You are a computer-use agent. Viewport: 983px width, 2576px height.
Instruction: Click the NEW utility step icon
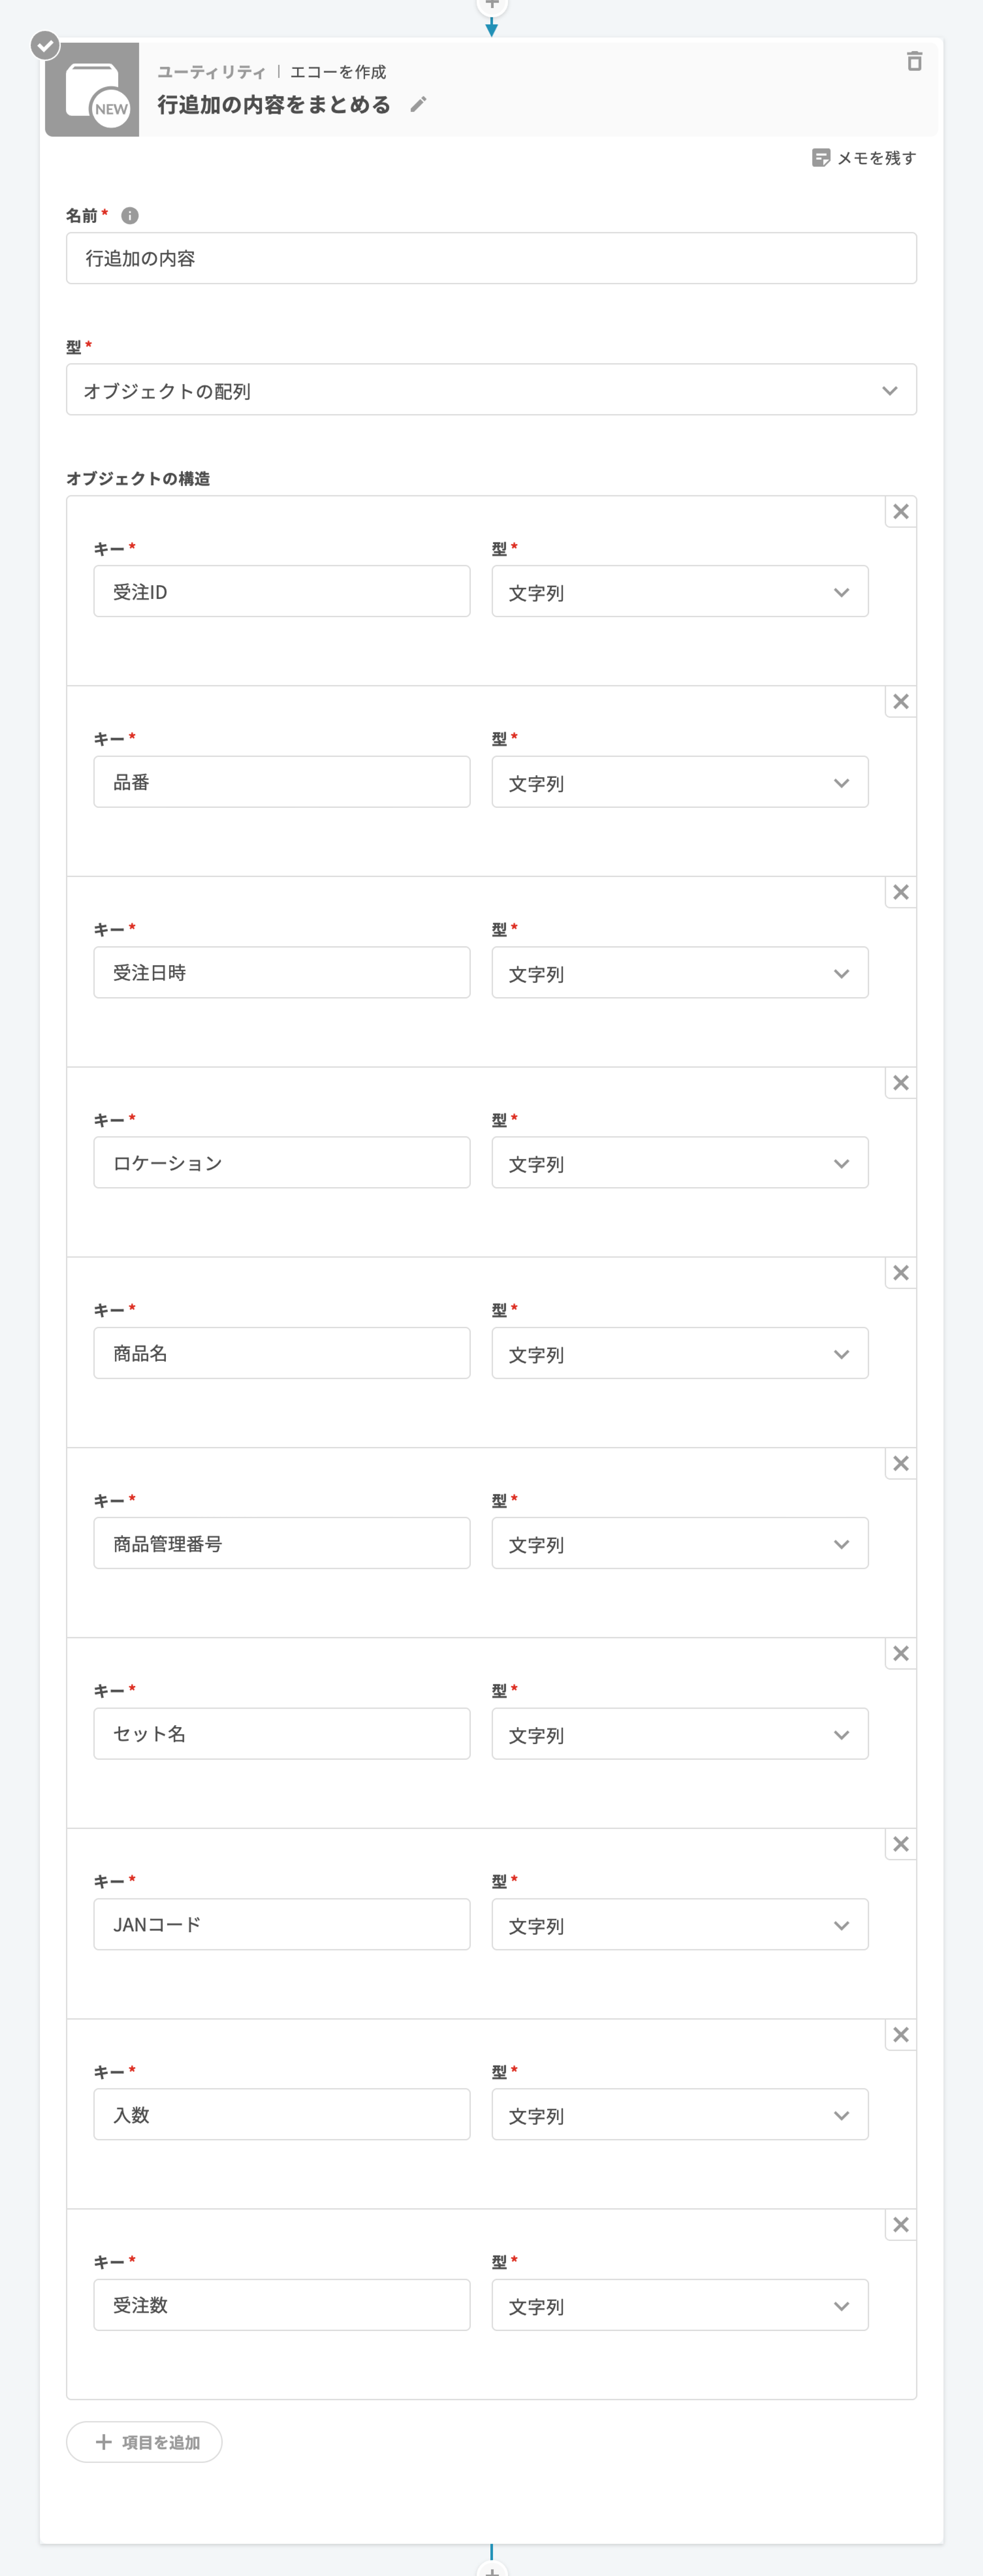[92, 90]
